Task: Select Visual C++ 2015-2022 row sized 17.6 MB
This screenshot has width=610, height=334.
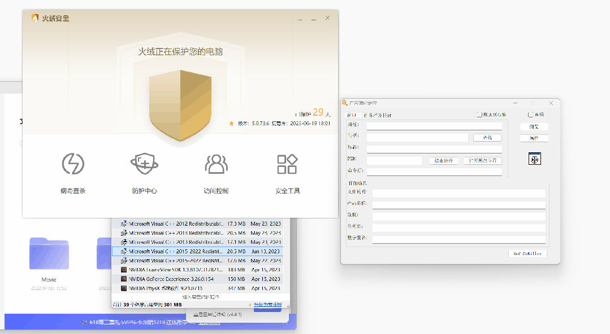Action: tap(198, 261)
